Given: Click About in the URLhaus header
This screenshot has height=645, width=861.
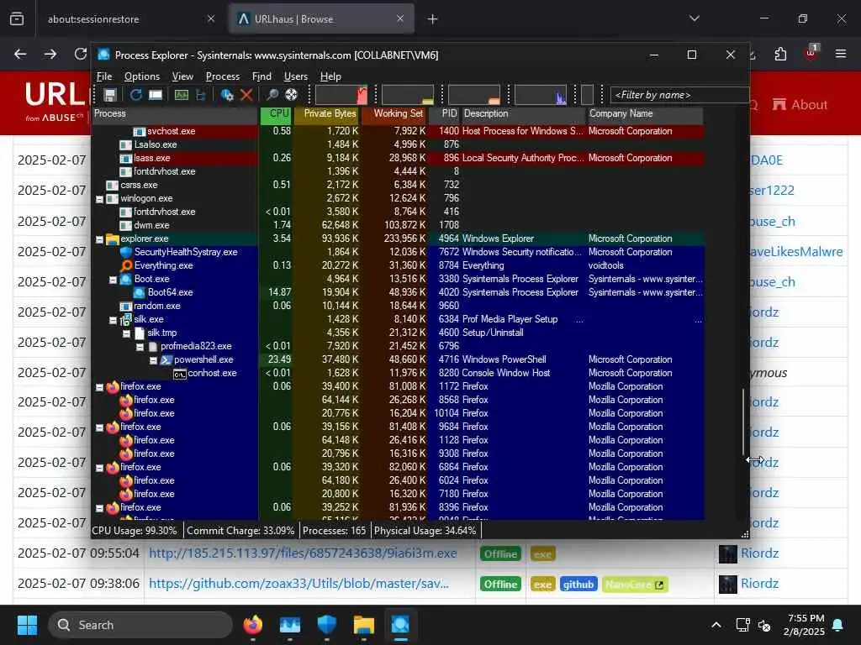Looking at the screenshot, I should [800, 104].
